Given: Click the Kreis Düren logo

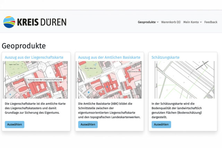Looking at the screenshot, I should [35, 22].
